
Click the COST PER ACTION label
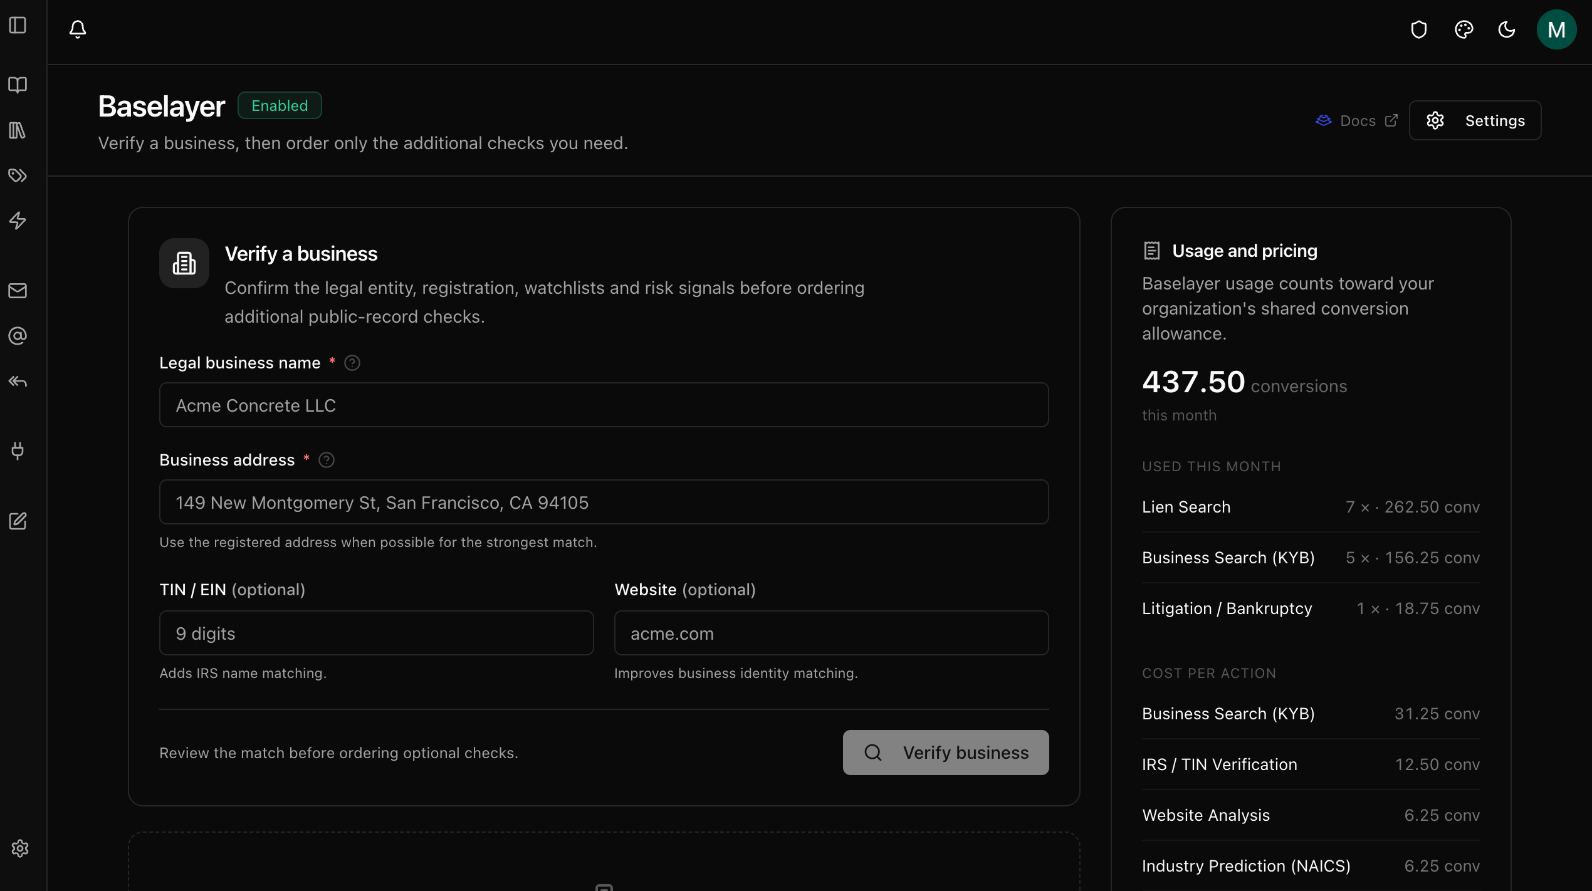tap(1209, 674)
